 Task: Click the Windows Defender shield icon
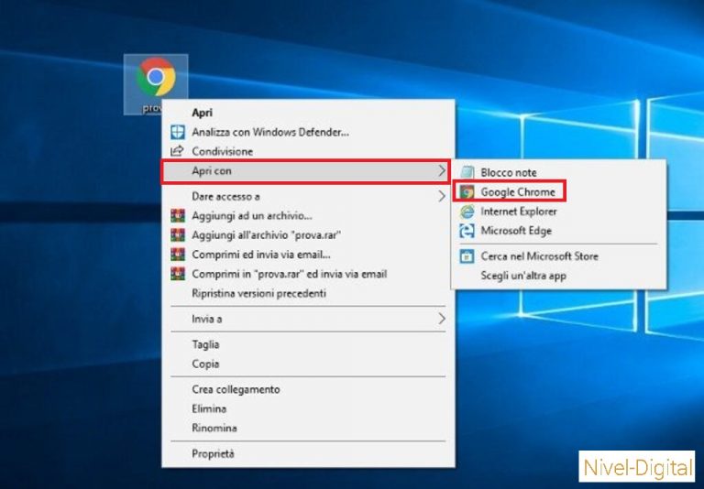point(178,132)
